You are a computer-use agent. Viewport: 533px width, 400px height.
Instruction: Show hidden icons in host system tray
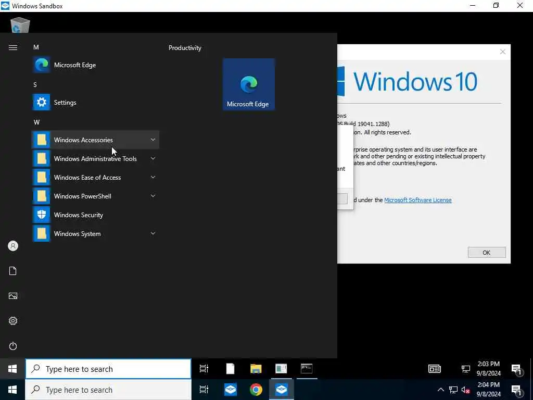(440, 390)
